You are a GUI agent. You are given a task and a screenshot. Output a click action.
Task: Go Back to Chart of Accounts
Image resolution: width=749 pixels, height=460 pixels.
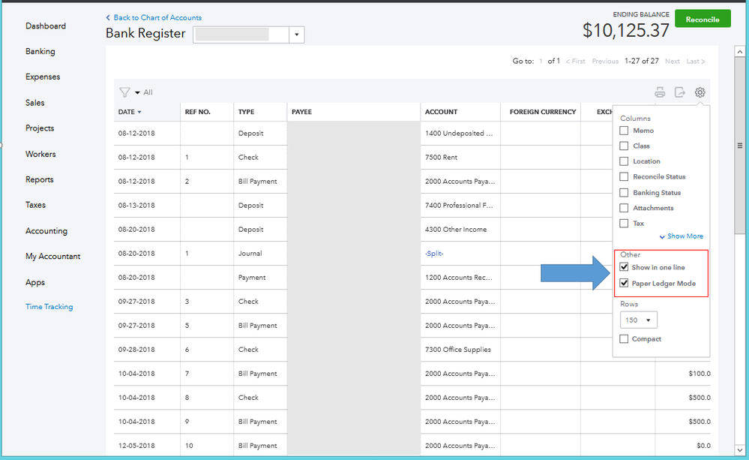154,18
